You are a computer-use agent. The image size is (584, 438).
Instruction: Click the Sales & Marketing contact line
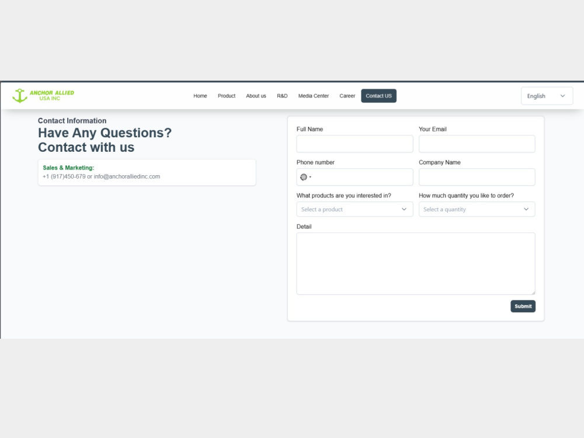(101, 176)
